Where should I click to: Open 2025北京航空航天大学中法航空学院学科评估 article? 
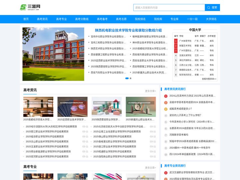click(x=119, y=127)
